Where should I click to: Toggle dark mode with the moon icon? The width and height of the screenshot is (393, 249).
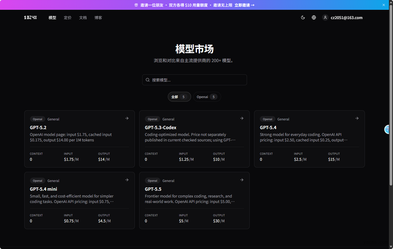[303, 17]
